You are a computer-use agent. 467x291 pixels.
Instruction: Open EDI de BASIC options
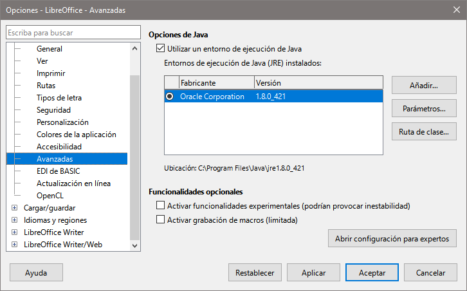point(59,171)
